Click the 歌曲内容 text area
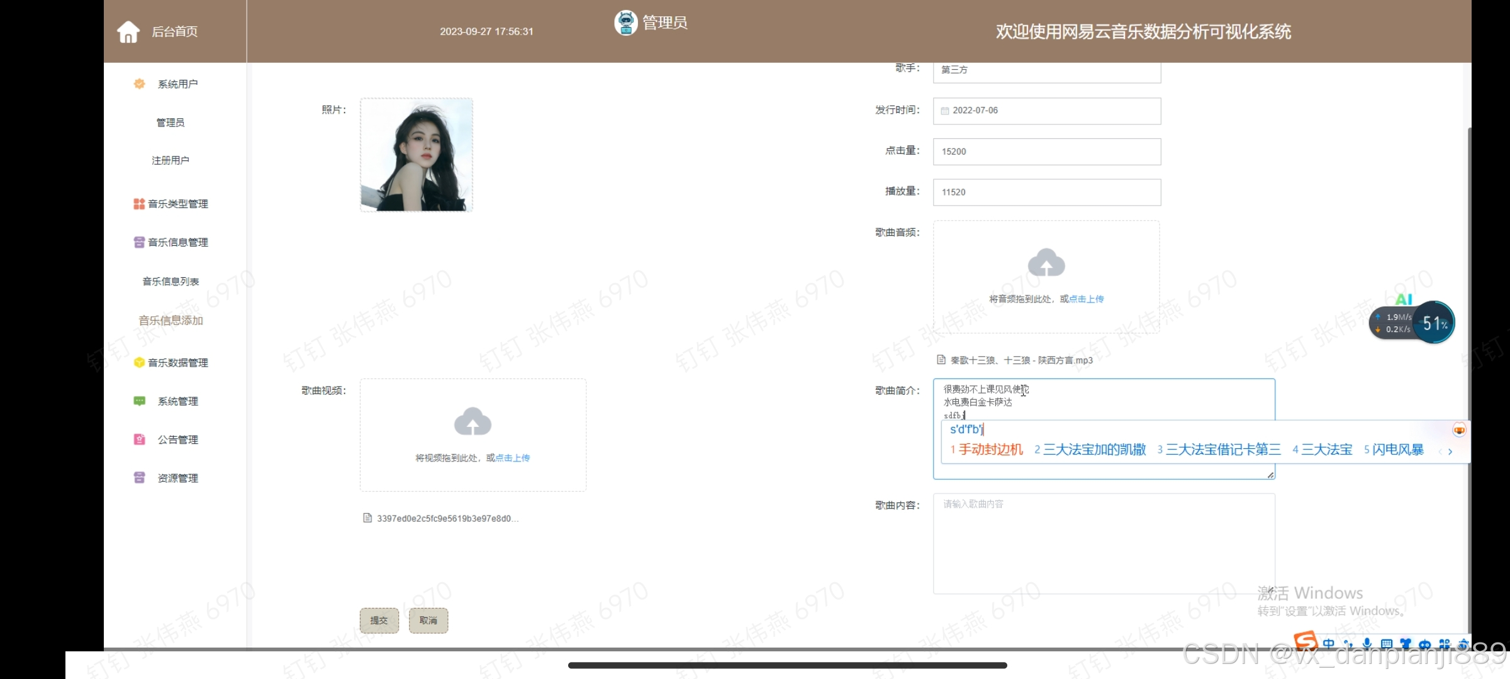This screenshot has height=679, width=1510. (x=1104, y=544)
